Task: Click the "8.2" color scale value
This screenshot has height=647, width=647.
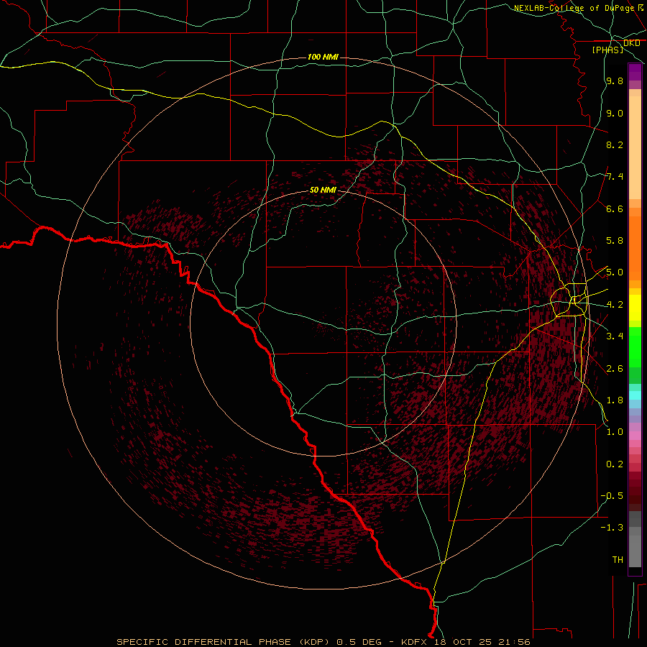Action: 615,144
